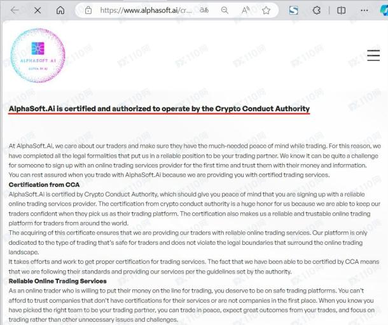Open the Copilot sidebar icon
The width and height of the screenshot is (388, 325).
tap(384, 10)
